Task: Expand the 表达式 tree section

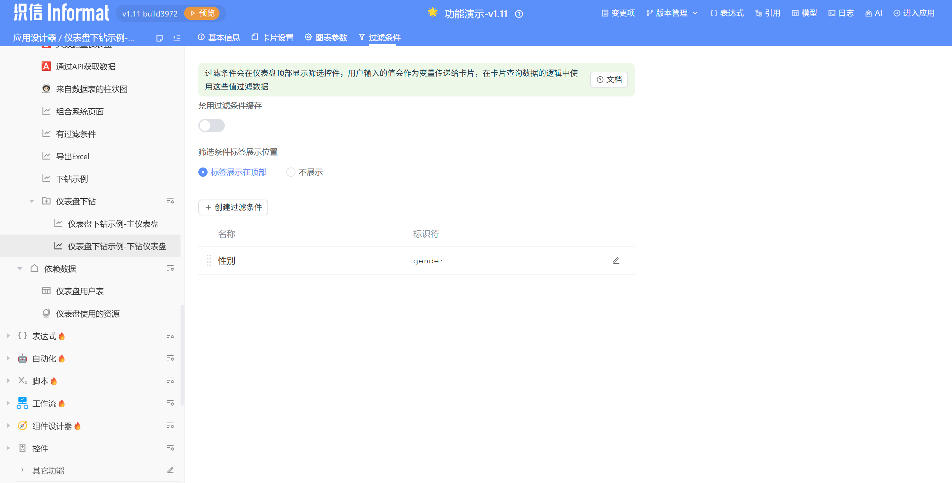Action: click(x=8, y=336)
